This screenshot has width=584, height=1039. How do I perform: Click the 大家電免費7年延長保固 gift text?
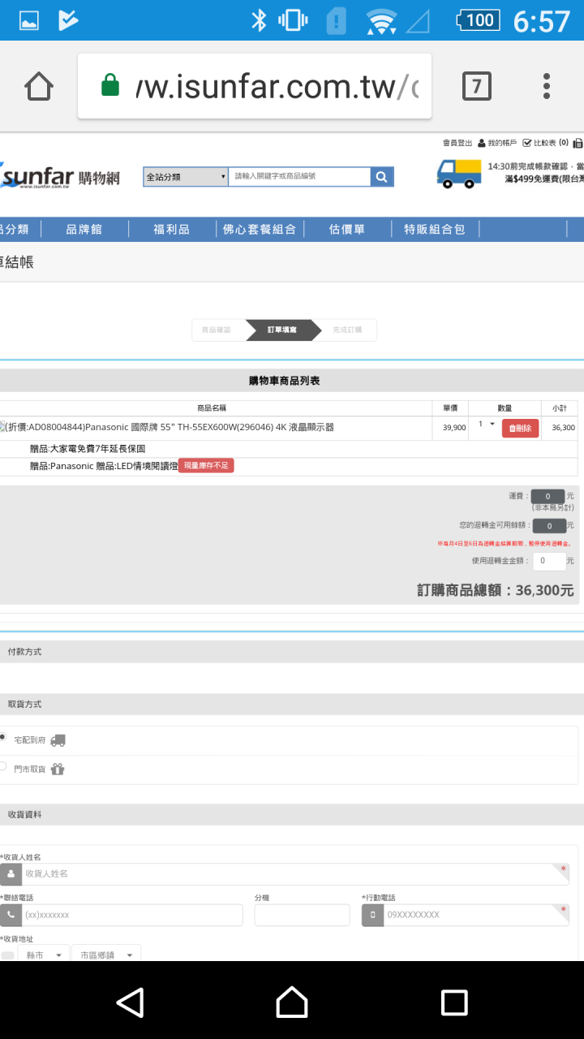click(x=88, y=448)
